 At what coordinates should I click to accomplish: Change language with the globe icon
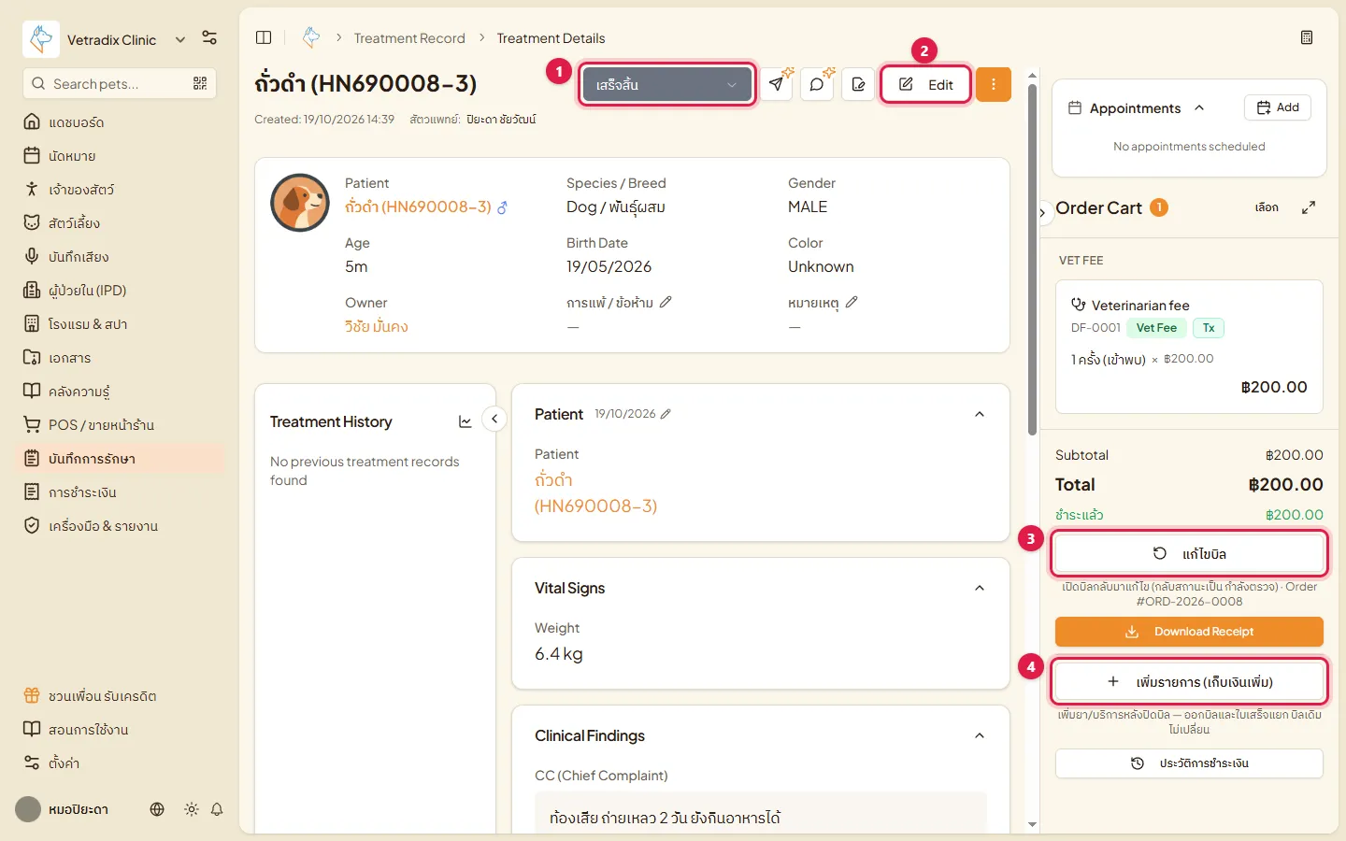pyautogui.click(x=157, y=809)
